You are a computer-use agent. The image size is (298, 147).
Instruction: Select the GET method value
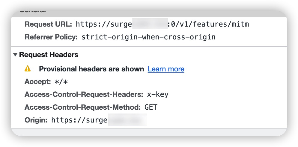tap(151, 107)
